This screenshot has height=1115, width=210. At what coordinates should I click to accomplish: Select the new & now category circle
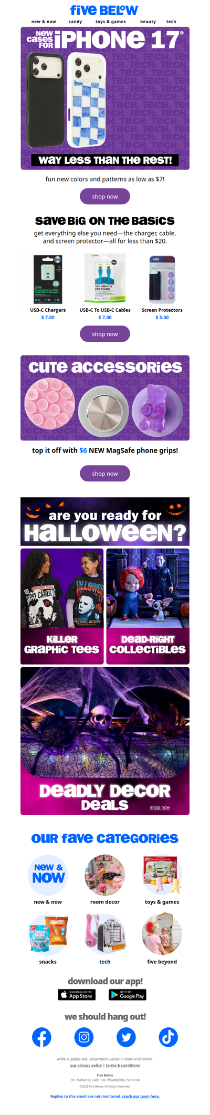(x=48, y=875)
